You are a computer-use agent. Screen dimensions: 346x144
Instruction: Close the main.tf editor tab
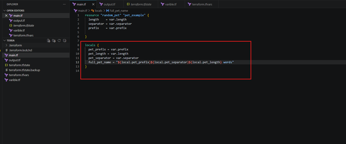93,4
